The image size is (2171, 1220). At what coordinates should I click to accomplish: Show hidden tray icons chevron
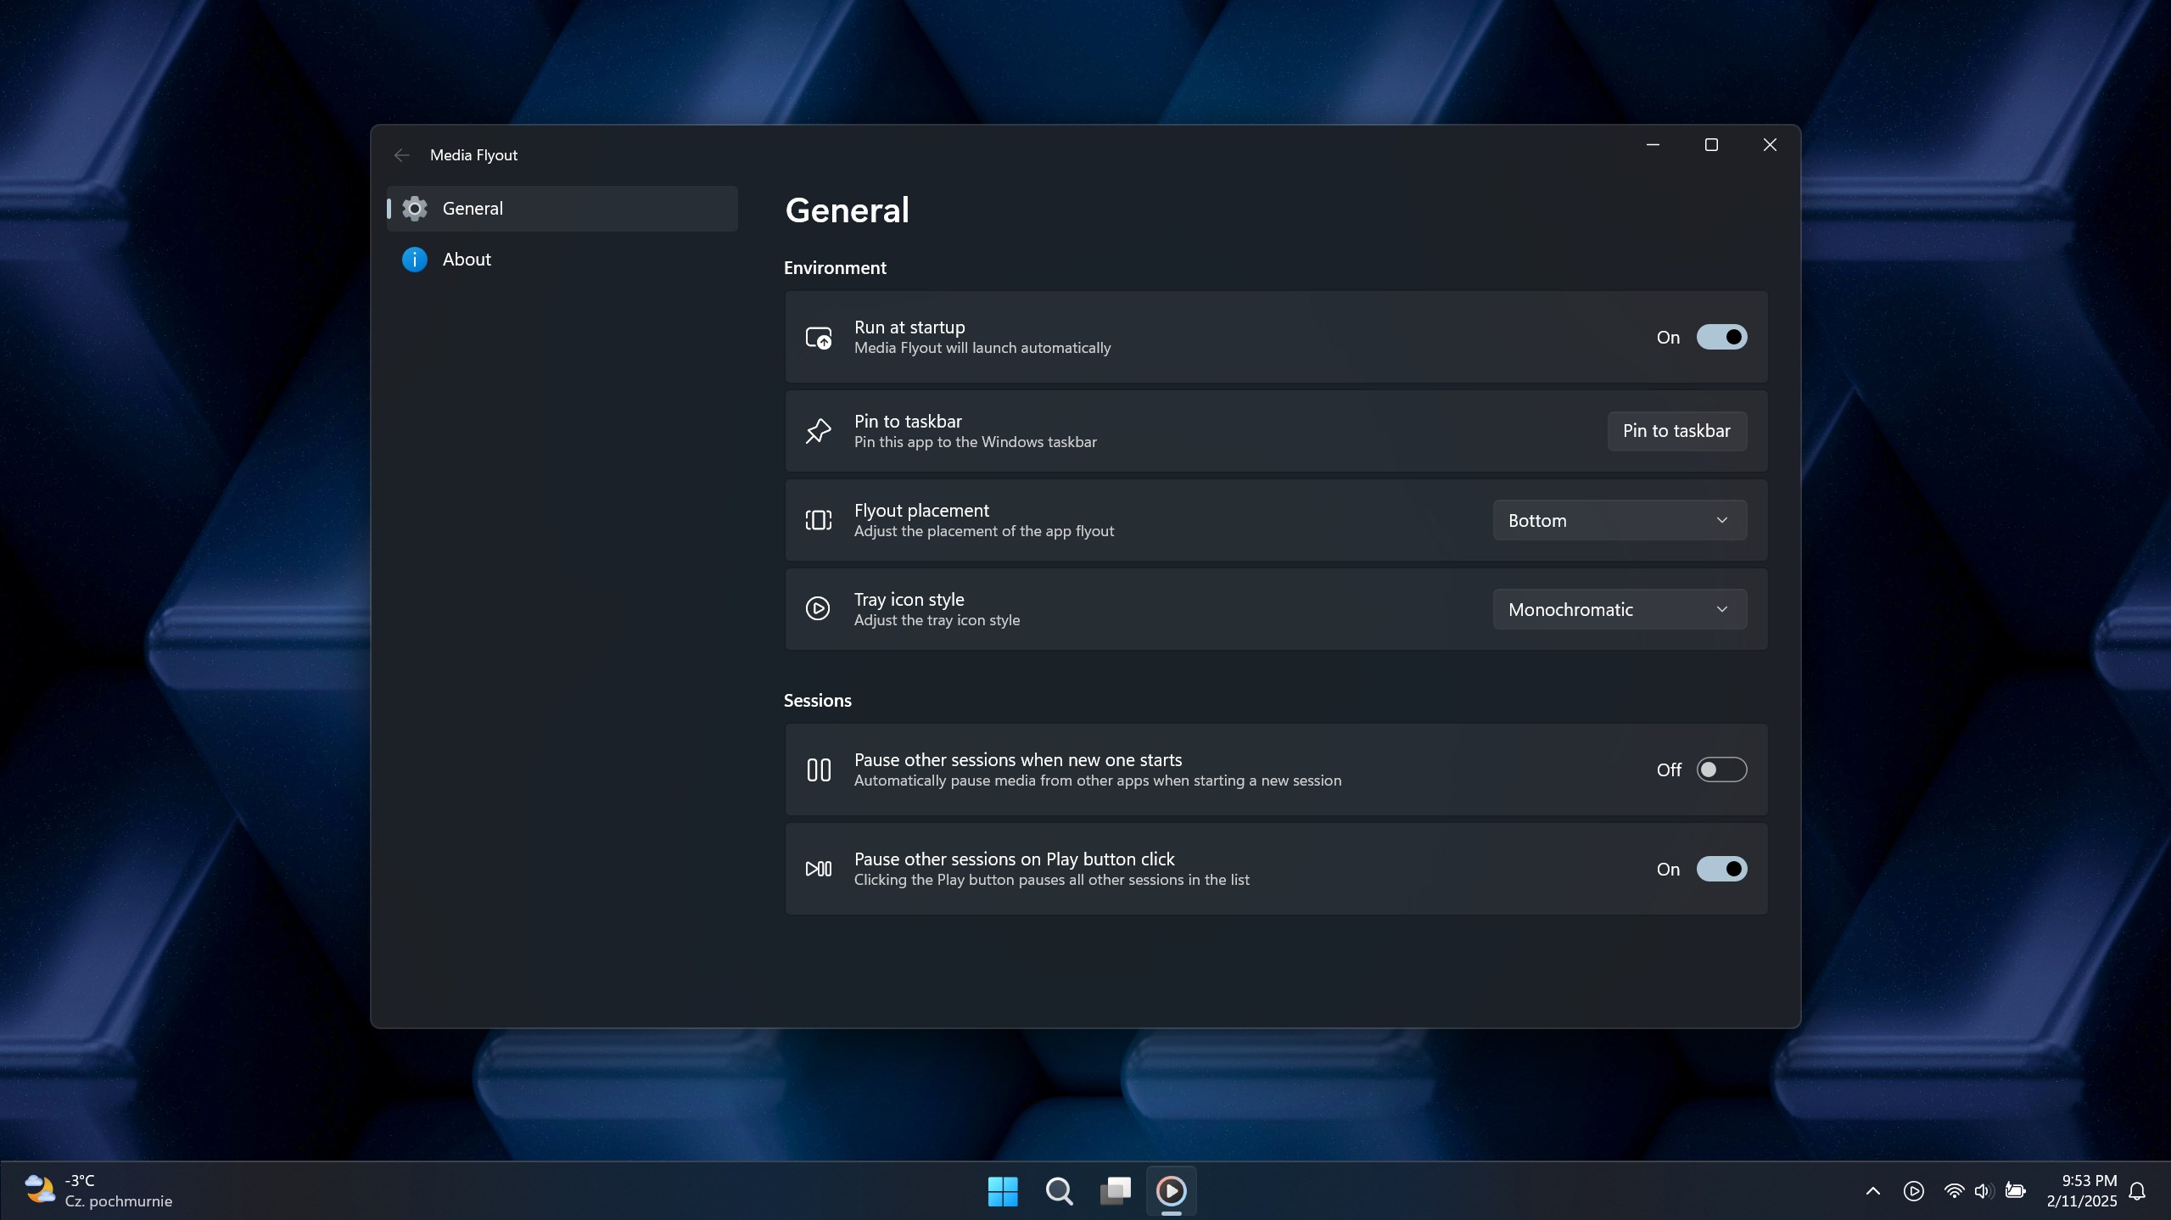[x=1873, y=1191]
